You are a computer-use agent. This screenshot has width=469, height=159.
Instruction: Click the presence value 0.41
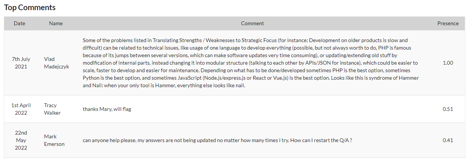tap(448, 140)
